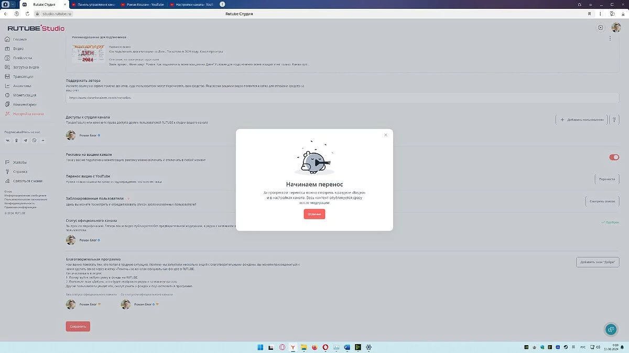This screenshot has height=353, width=629.
Task: Click the donation link input field
Action: coord(343,98)
